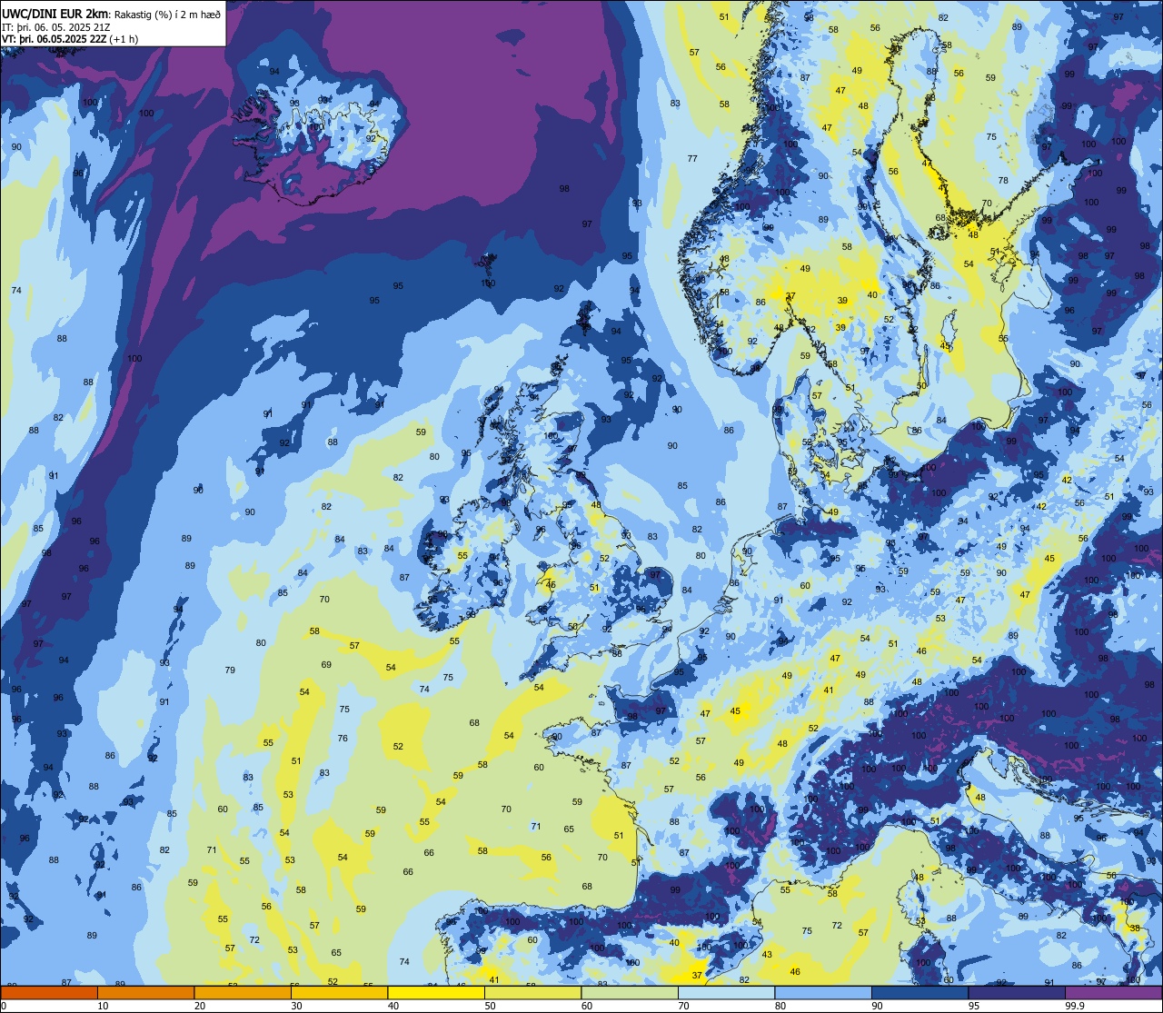
Task: Click the darkest orange swatch below 10
Action: click(x=48, y=992)
